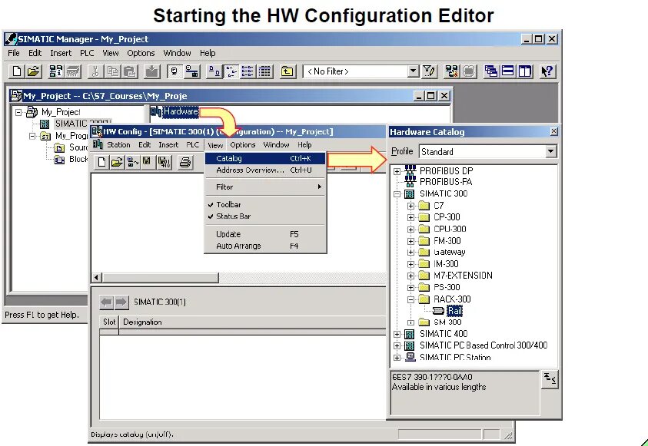Click the filter settings funnel icon
The height and width of the screenshot is (446, 648).
coord(429,71)
